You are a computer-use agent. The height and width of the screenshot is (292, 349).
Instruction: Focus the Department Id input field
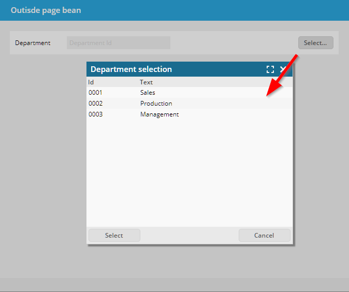point(118,43)
